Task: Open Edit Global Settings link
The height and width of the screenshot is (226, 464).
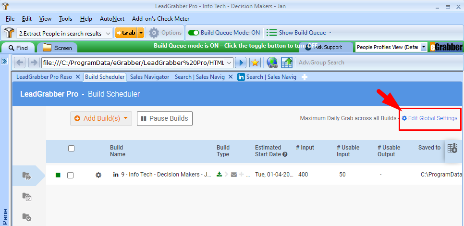Action: 430,118
